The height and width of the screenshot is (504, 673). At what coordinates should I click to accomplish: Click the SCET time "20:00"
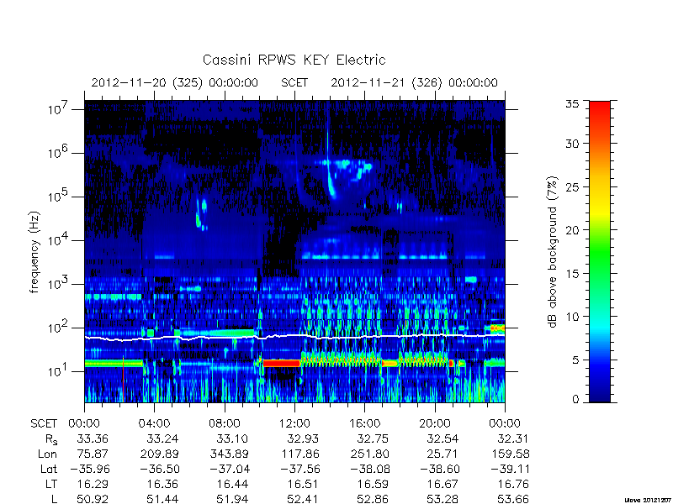(435, 424)
